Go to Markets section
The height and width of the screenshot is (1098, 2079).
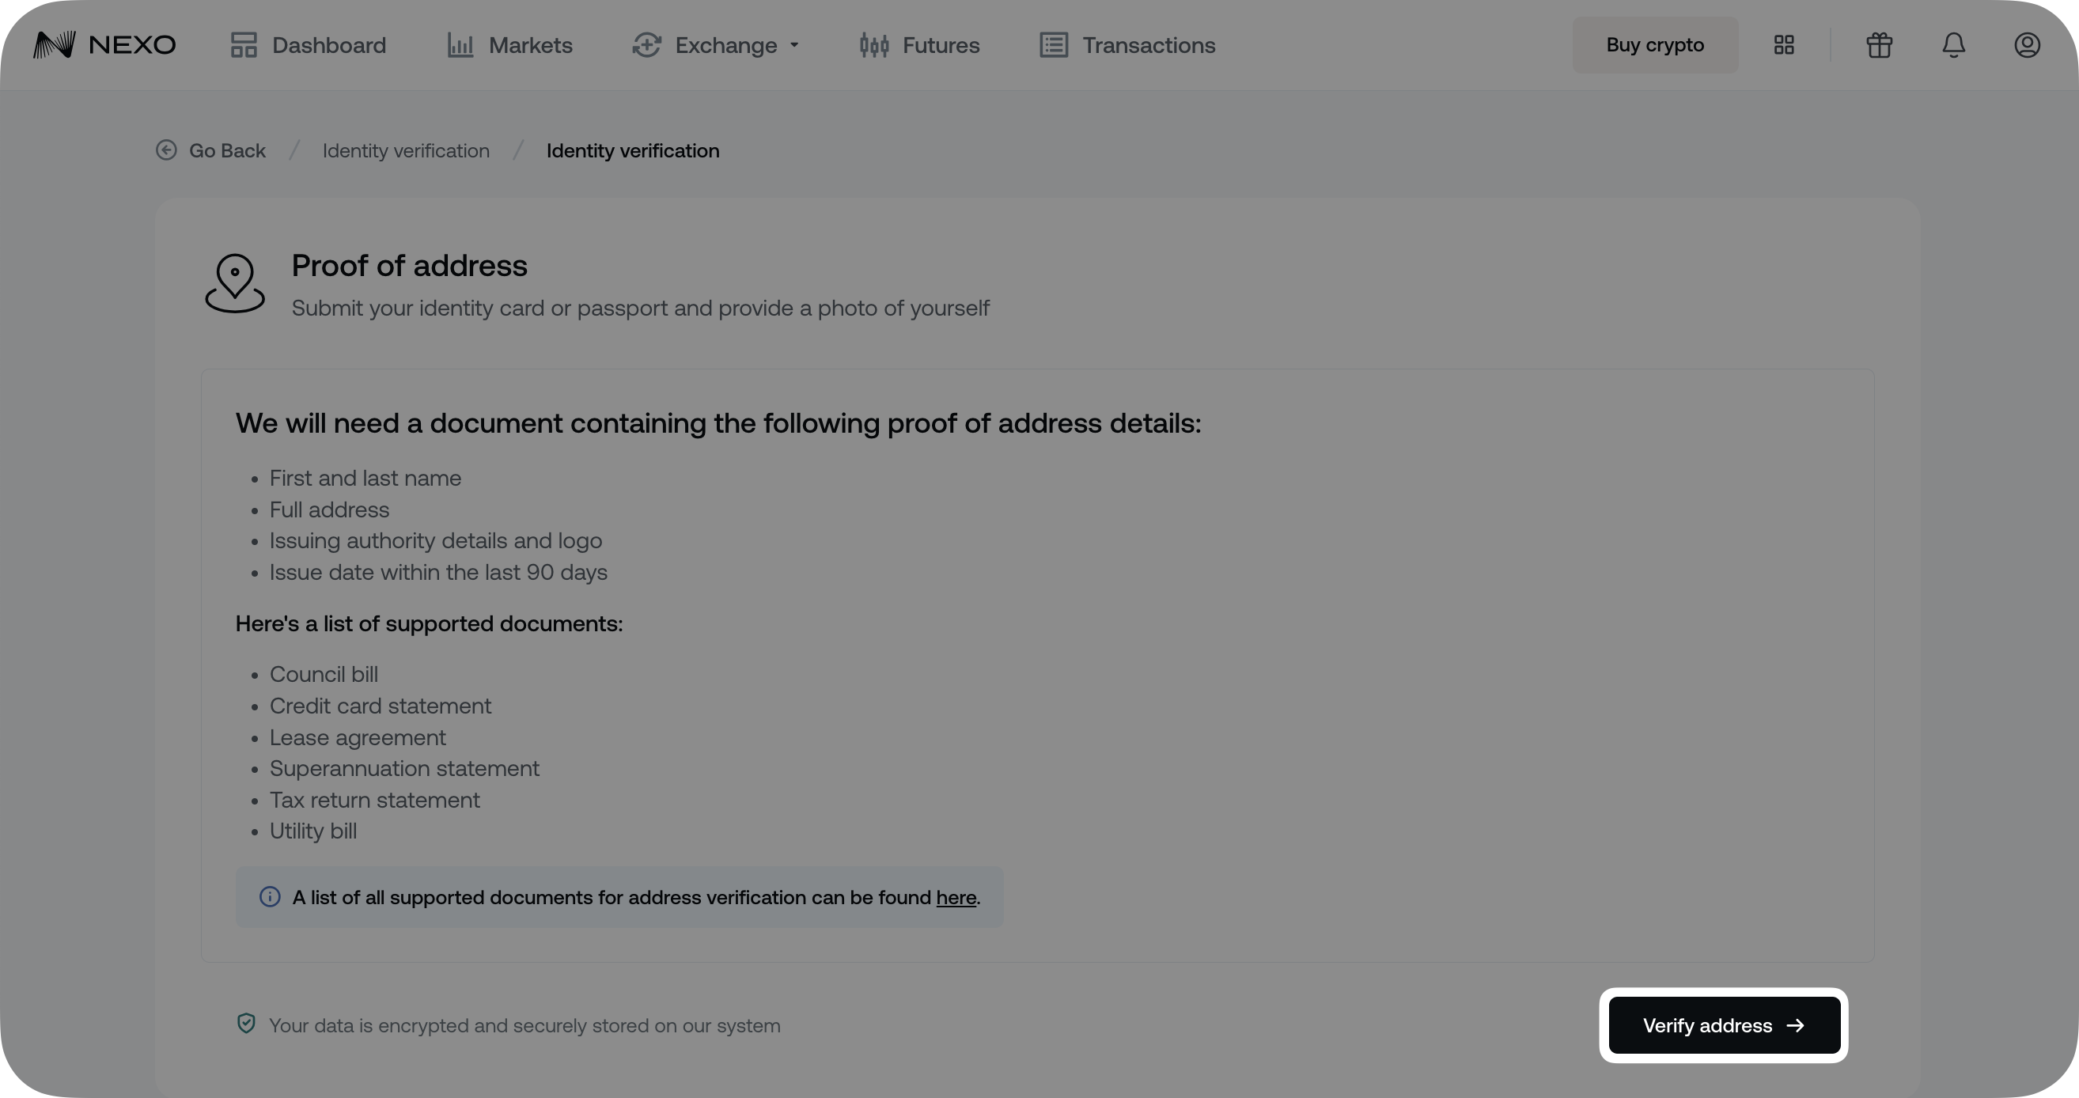coord(510,45)
